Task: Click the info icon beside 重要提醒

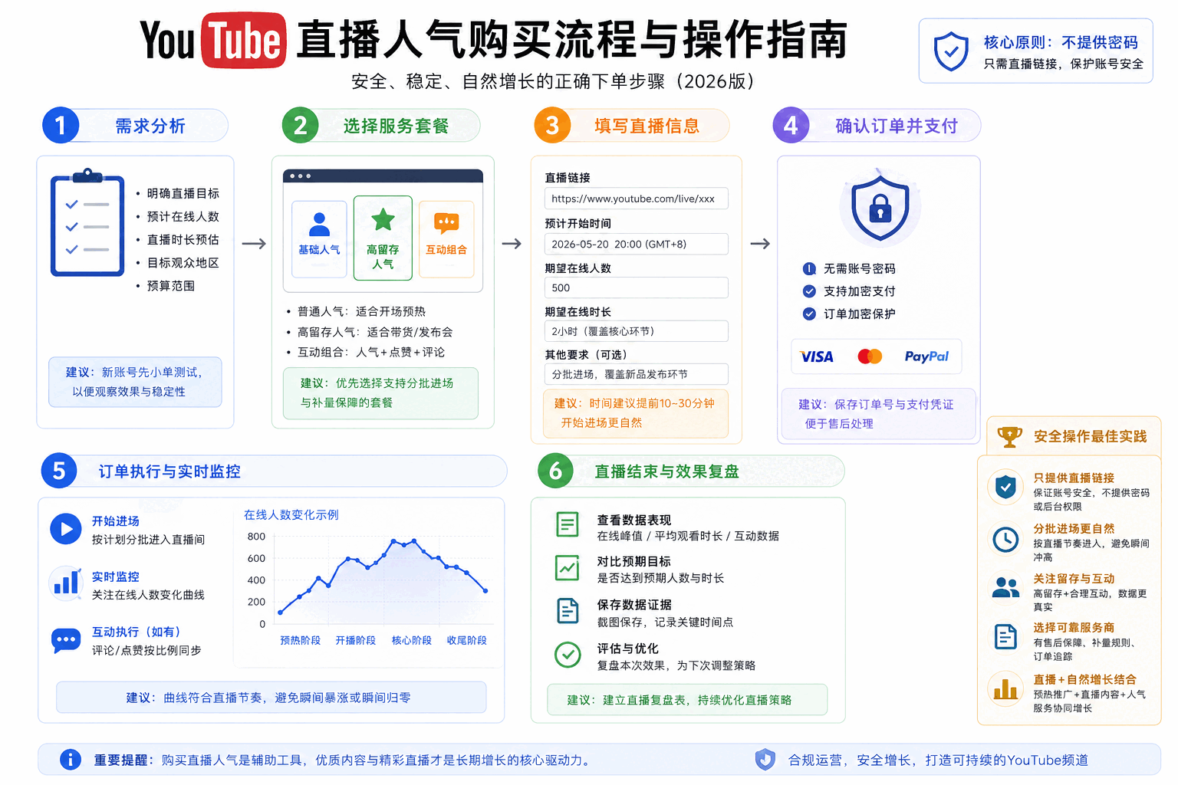Action: 71,760
